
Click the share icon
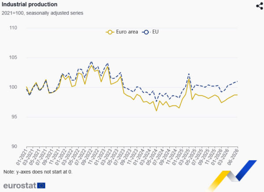point(260,6)
